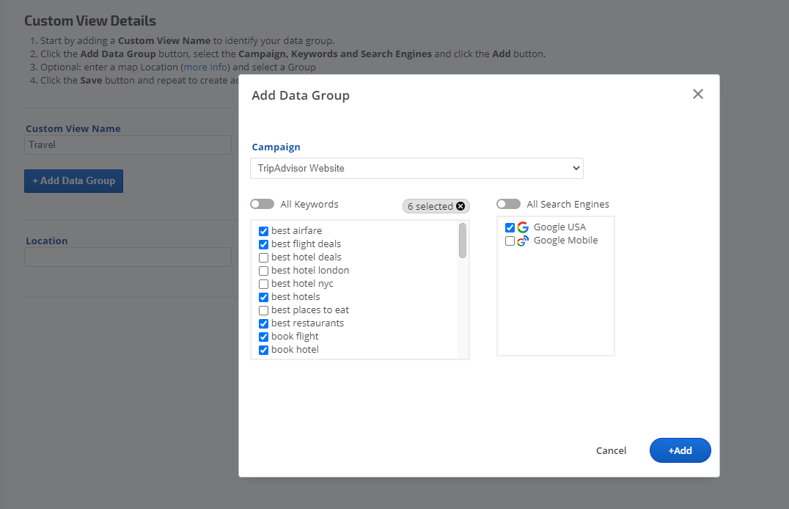Toggle the All Search Engines switch
This screenshot has height=509, width=789.
click(508, 204)
